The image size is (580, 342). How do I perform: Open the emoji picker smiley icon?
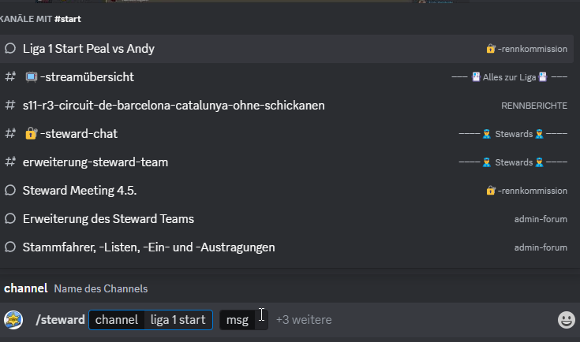565,320
